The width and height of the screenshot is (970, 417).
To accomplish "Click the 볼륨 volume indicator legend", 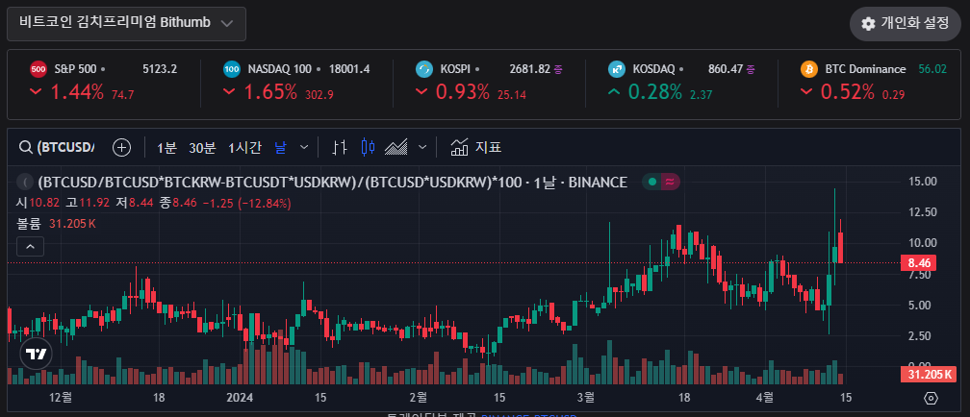I will pos(56,224).
